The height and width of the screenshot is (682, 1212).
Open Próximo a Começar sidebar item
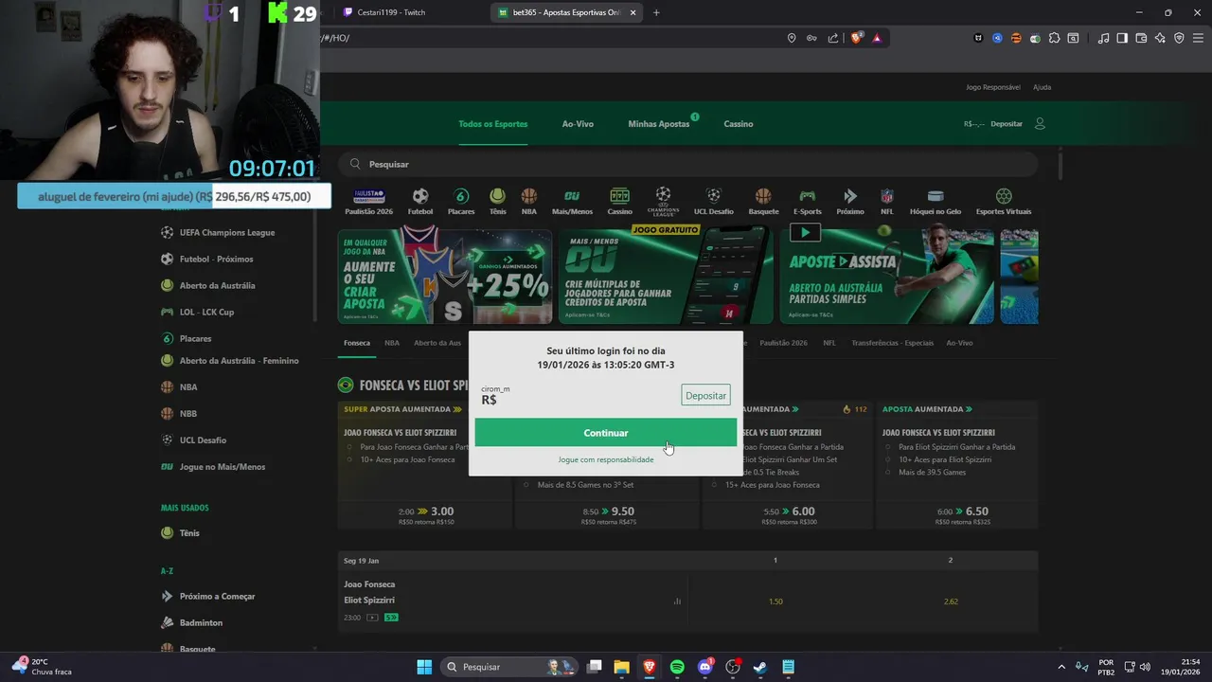[x=217, y=597]
